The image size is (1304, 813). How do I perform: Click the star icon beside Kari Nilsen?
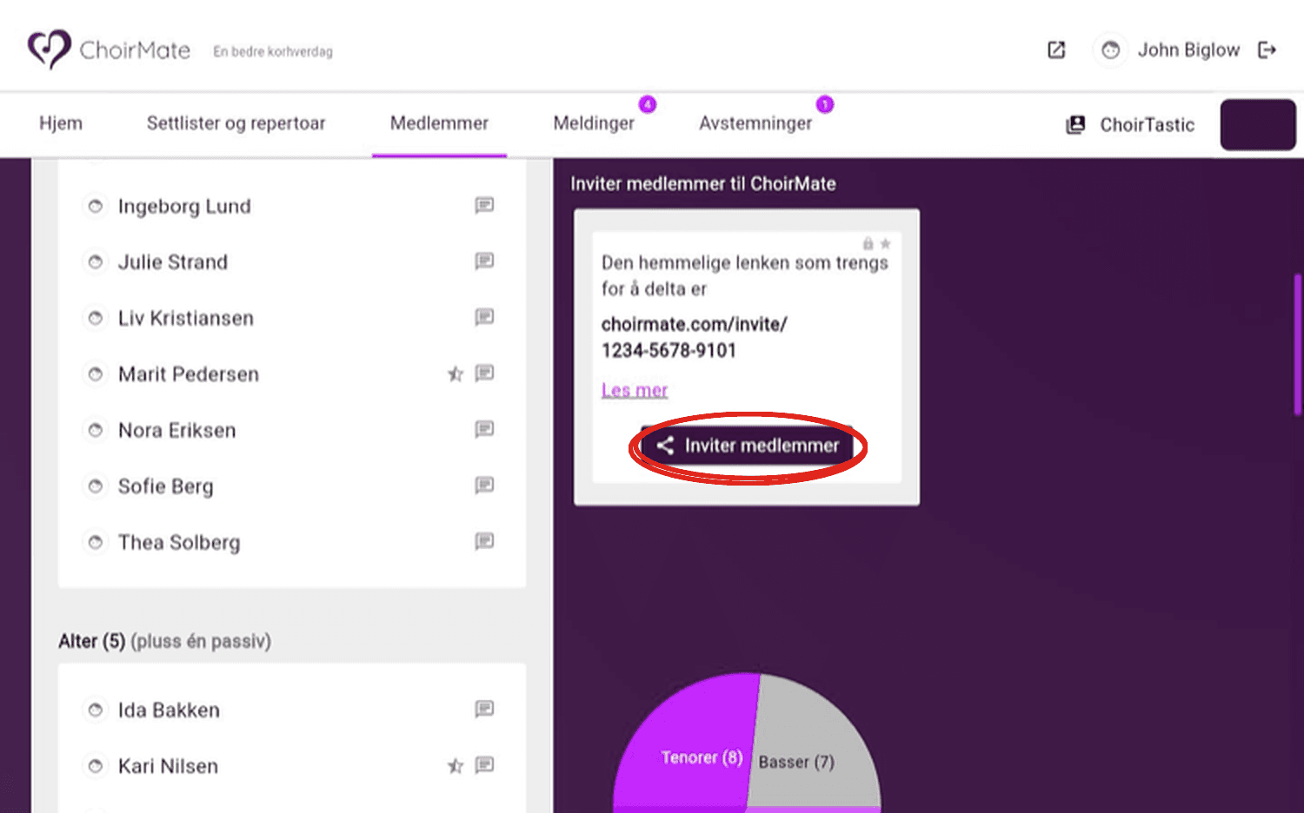[456, 766]
